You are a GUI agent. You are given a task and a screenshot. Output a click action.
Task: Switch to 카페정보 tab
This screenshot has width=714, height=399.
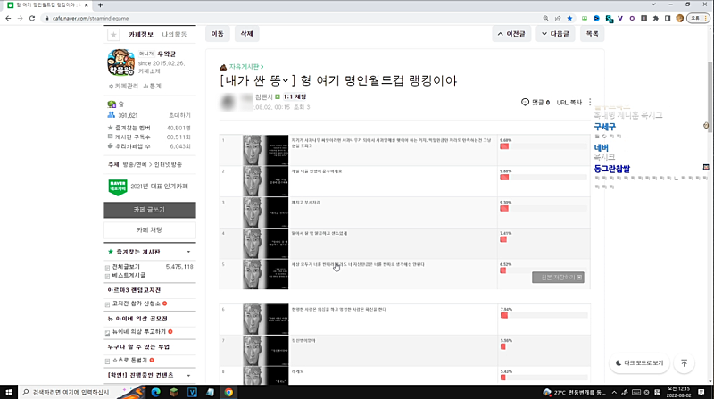click(x=141, y=35)
